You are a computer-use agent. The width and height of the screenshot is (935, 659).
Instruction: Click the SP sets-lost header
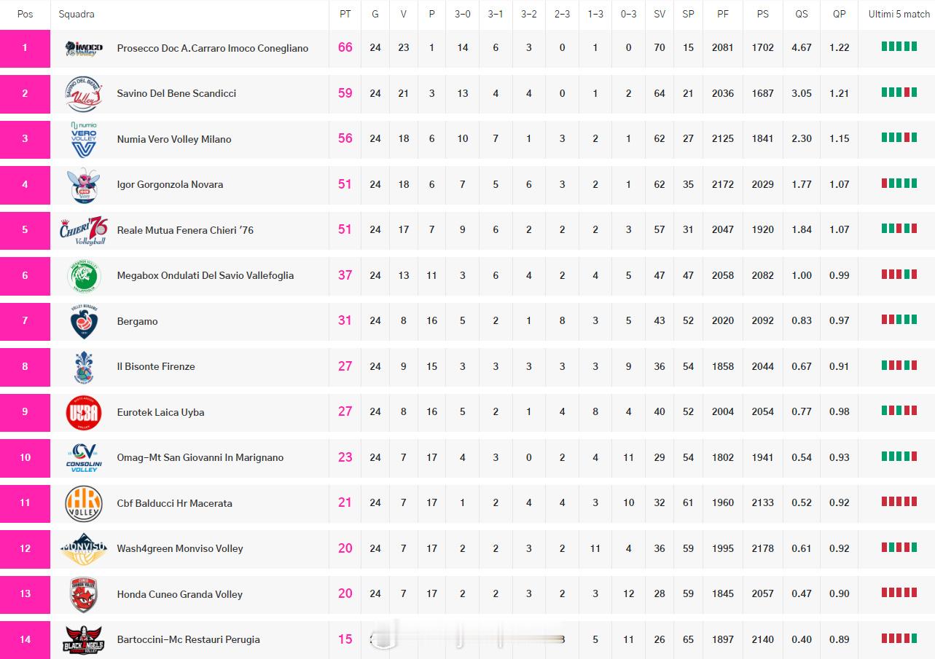tap(689, 14)
